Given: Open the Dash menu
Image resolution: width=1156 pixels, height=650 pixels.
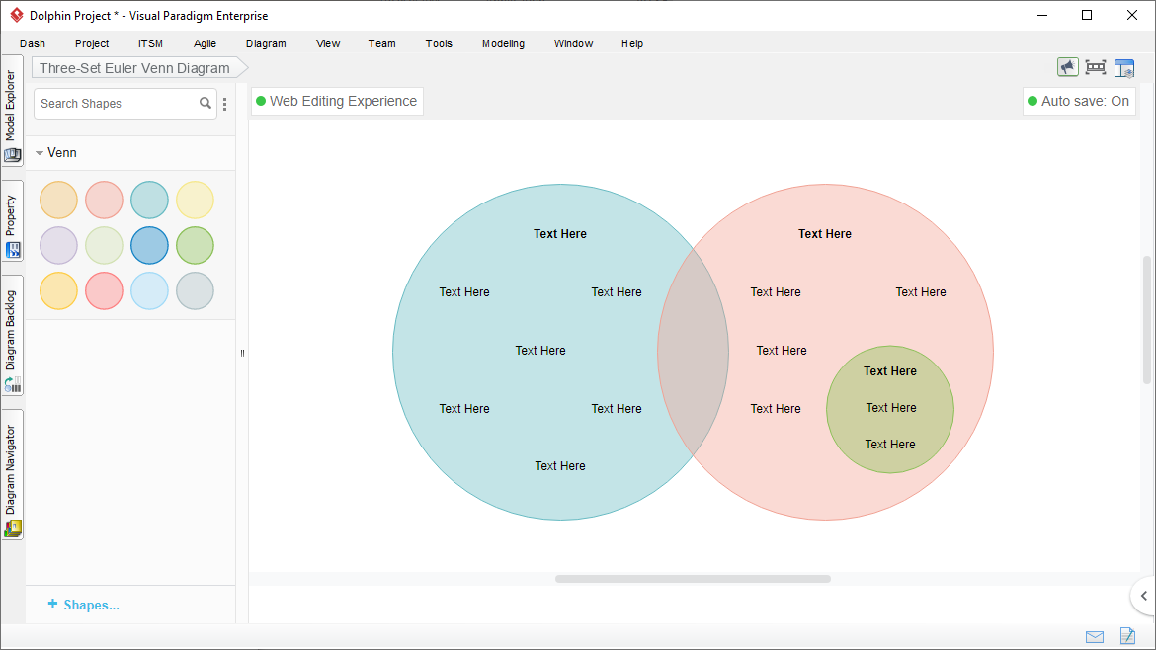Looking at the screenshot, I should 33,43.
